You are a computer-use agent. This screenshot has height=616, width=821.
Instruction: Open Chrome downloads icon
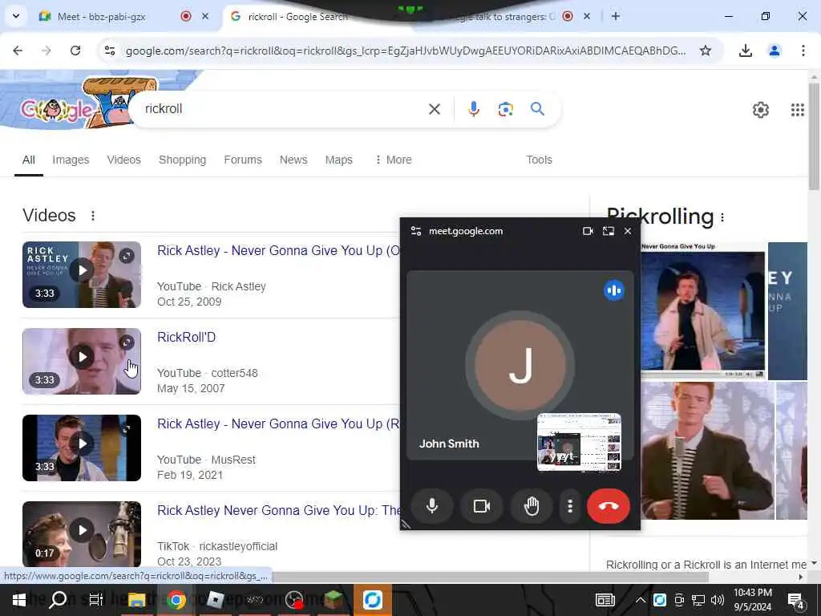click(745, 51)
